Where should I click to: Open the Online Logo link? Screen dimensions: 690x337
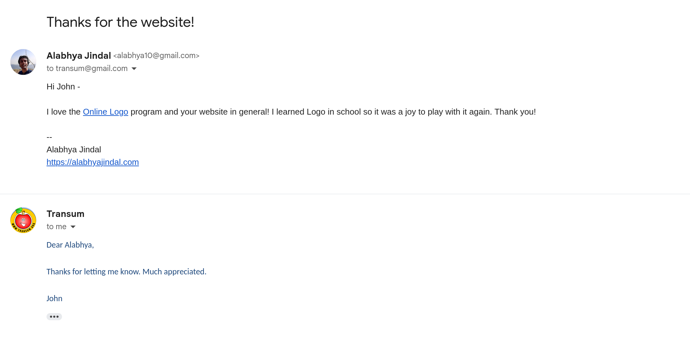pos(105,112)
